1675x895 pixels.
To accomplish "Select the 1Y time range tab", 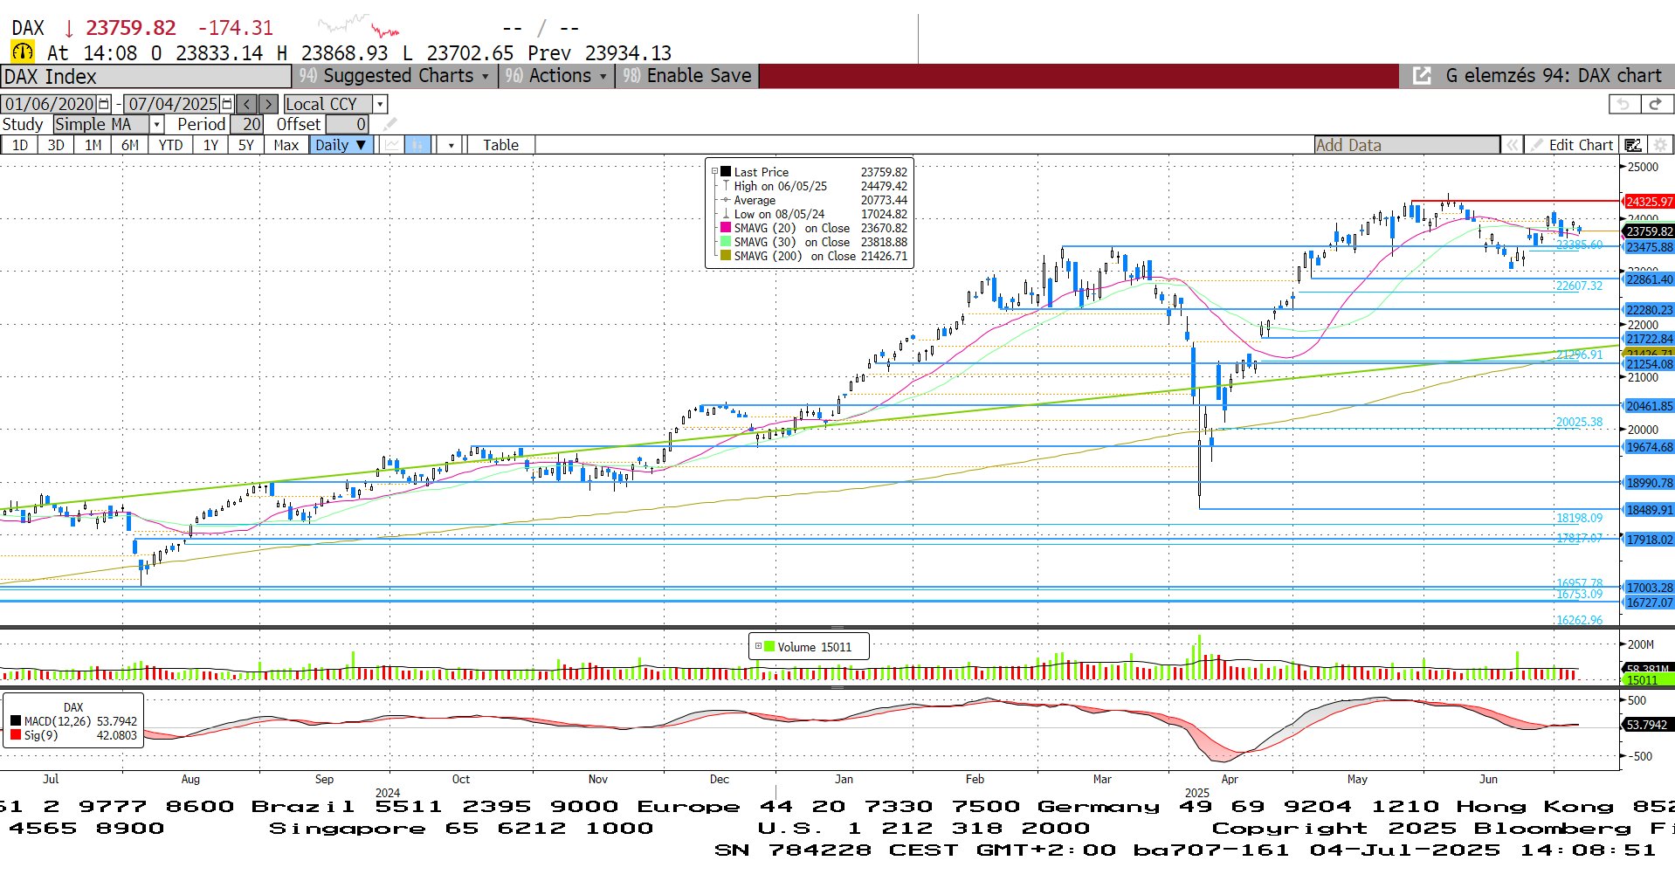I will 210,145.
